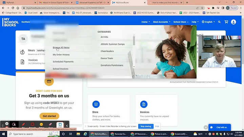Select the Donations/Fundraisers category
244x137 pixels.
tap(112, 65)
